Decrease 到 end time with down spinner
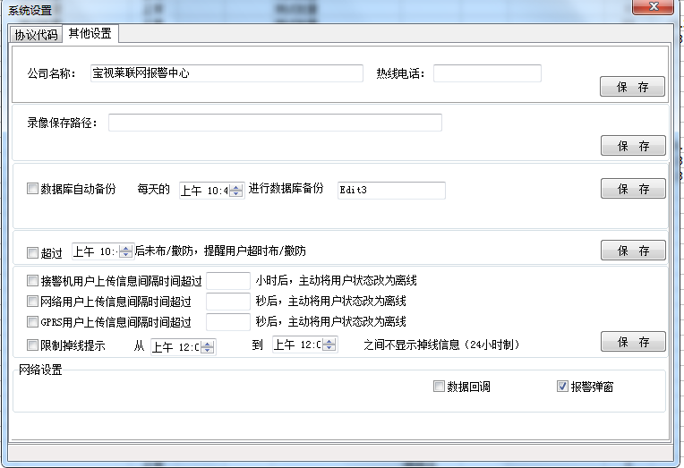684x468 pixels. click(x=329, y=347)
